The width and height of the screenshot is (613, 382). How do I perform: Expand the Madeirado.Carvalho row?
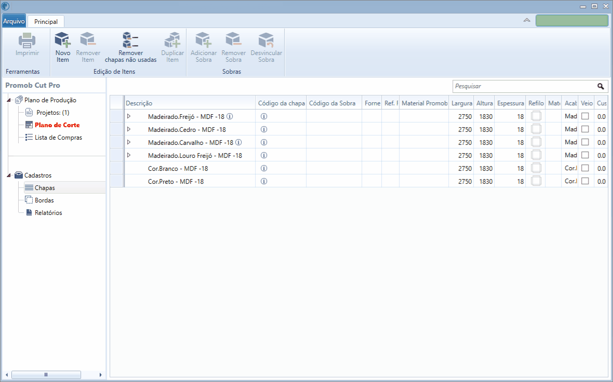click(x=129, y=142)
